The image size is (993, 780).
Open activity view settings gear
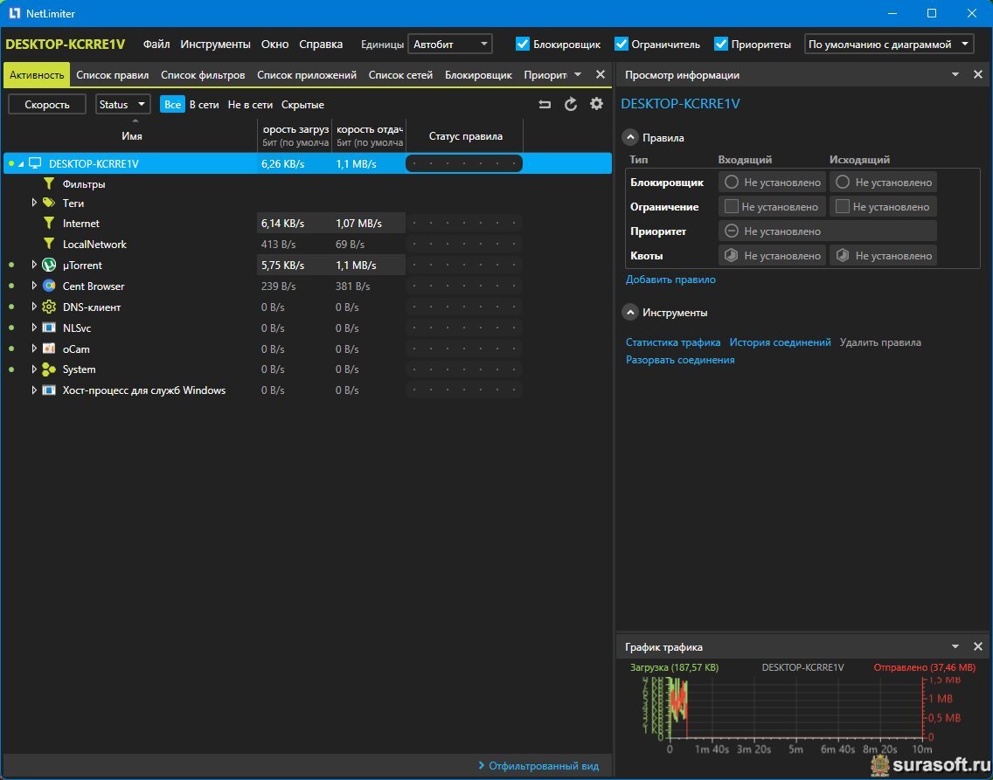(x=596, y=104)
